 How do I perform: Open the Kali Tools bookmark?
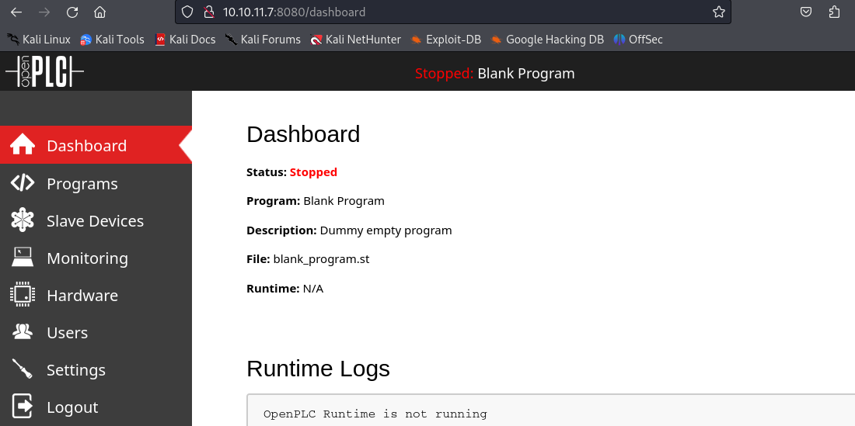[112, 39]
